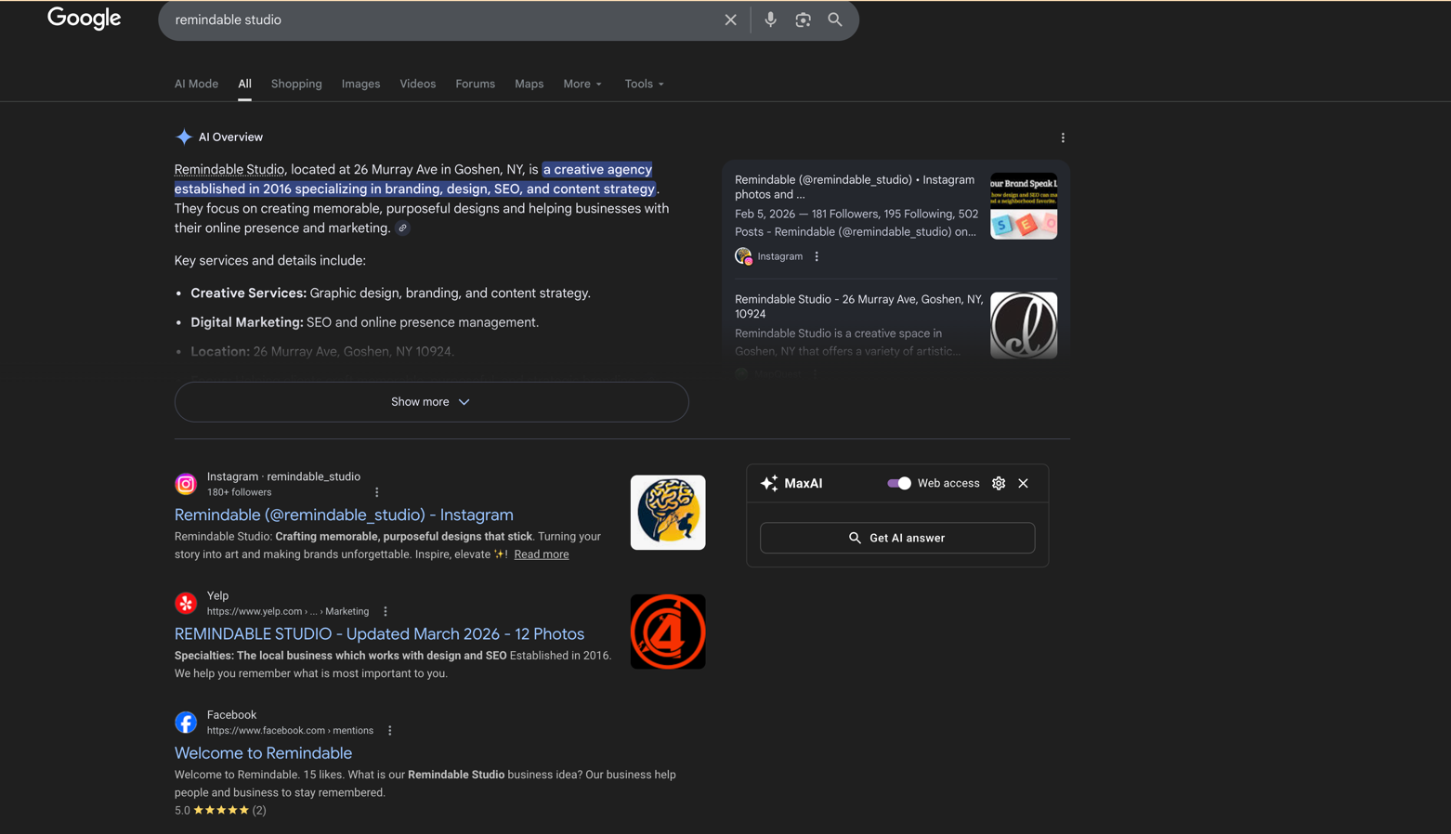Switch to Images tab
Screen dimensions: 1451x834
pyautogui.click(x=360, y=84)
